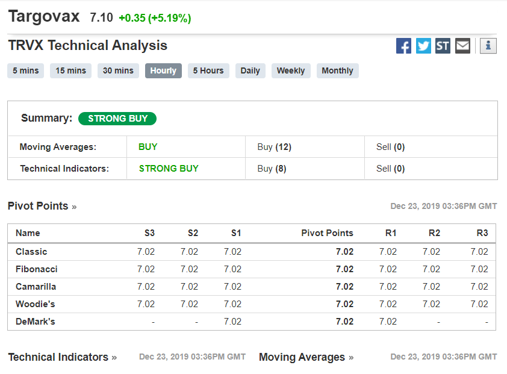The height and width of the screenshot is (374, 507).
Task: Click the Pivot Points timestamp
Action: [x=444, y=206]
